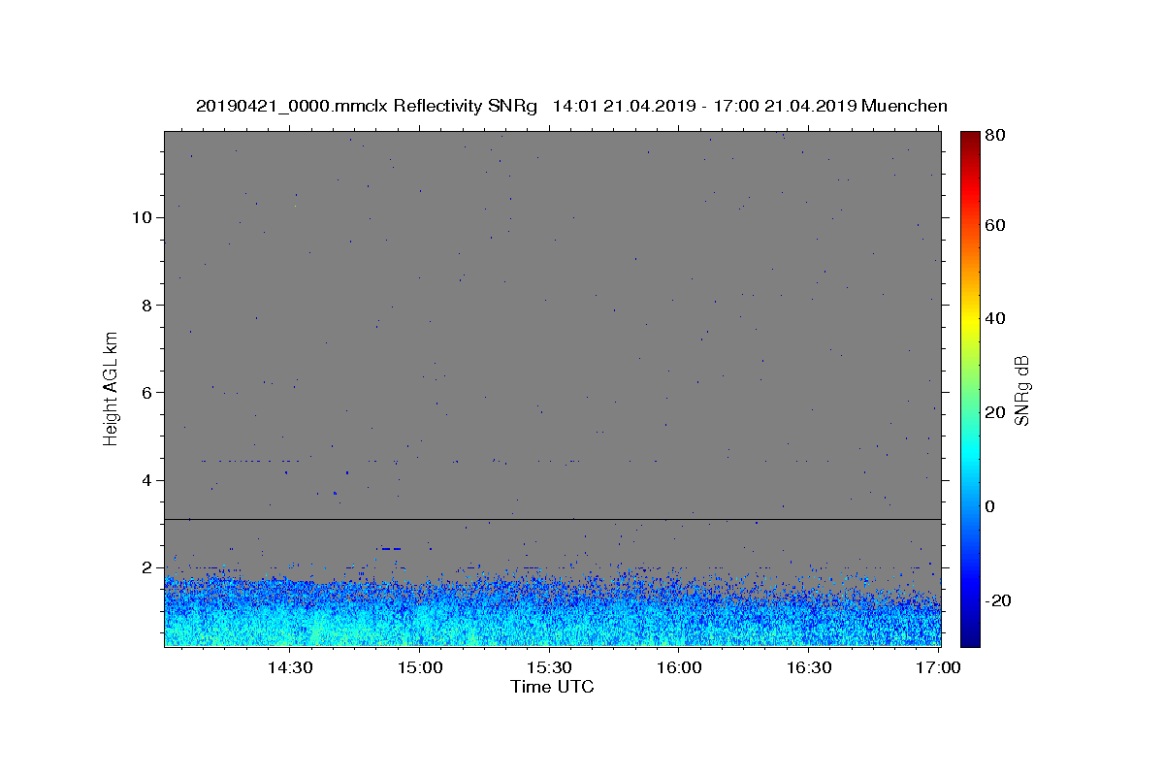Click the colorbar value 60
The image size is (1164, 776).
(x=997, y=225)
